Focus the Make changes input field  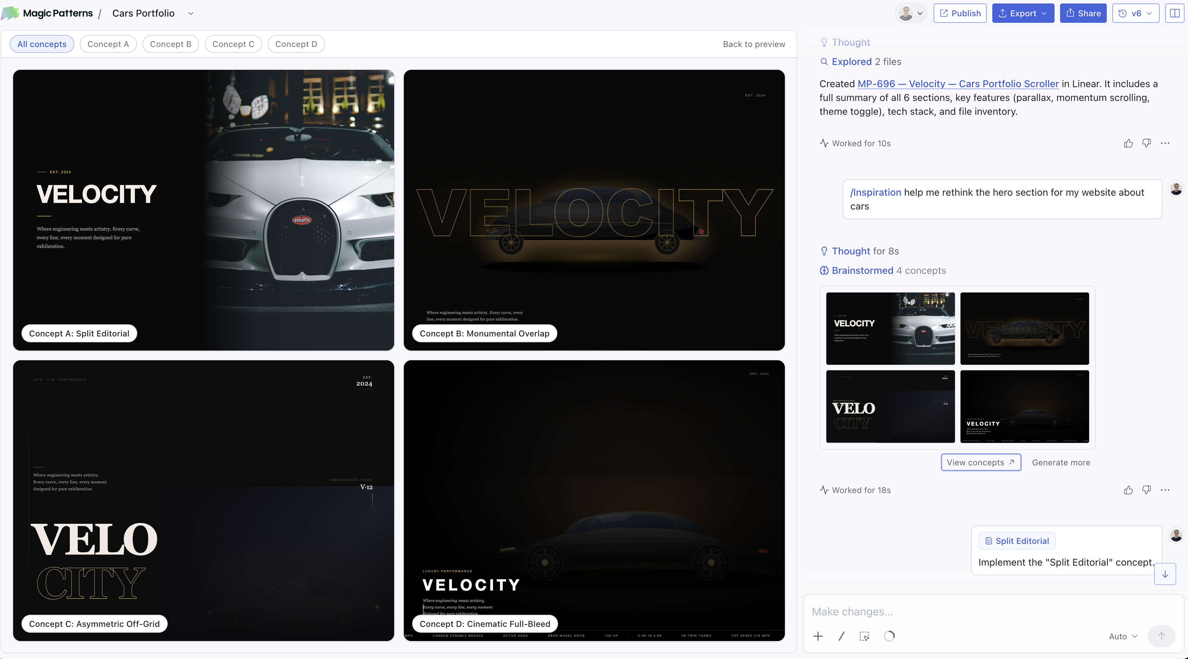[x=993, y=612]
